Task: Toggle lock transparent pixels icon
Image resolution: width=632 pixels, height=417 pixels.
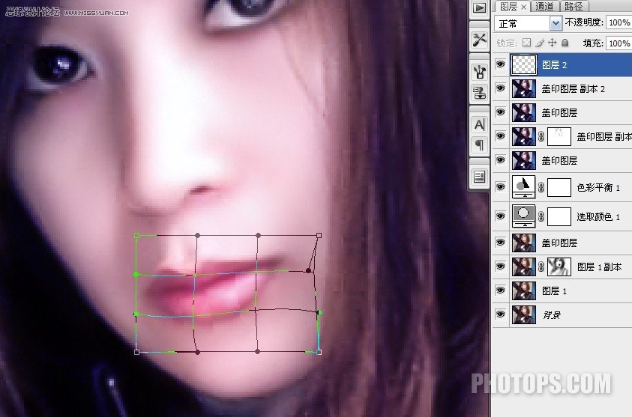Action: pyautogui.click(x=526, y=42)
